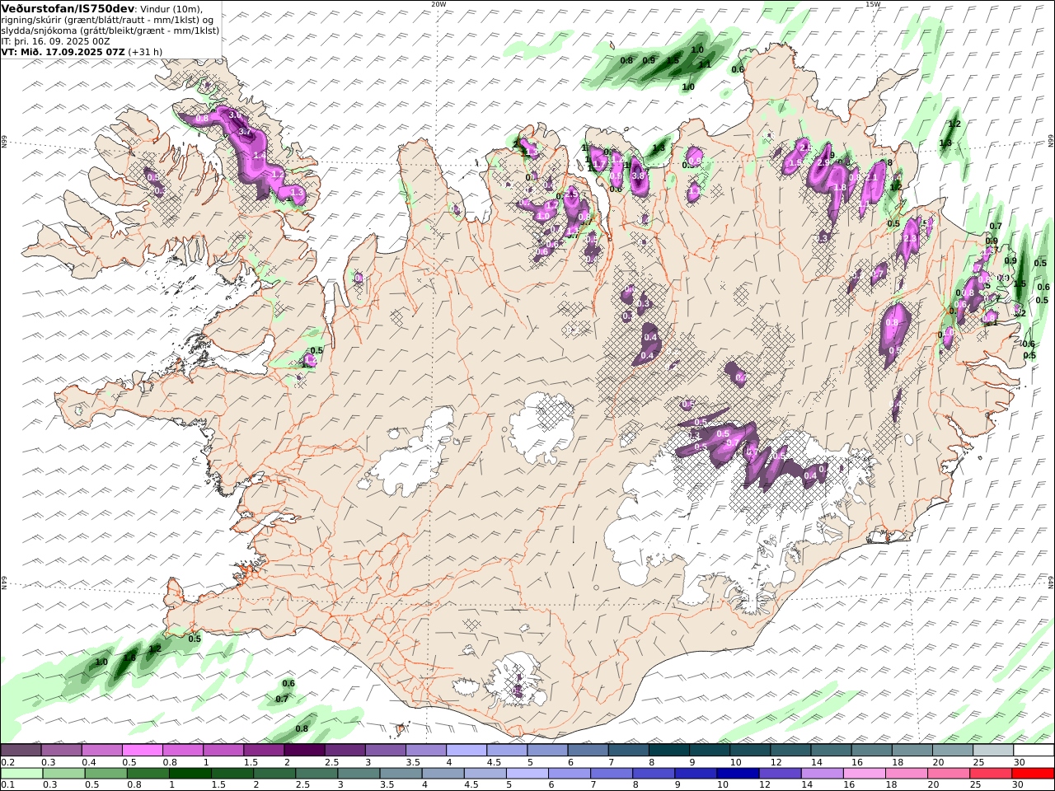Select the darkest purple 2 swatch in snow scale
Viewport: 1055px width, 791px height.
click(x=303, y=751)
